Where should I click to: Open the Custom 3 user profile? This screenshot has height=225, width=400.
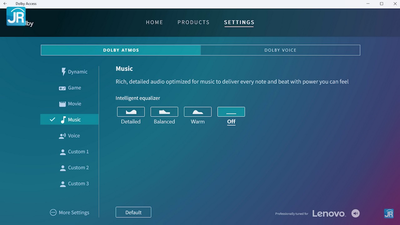coord(74,183)
